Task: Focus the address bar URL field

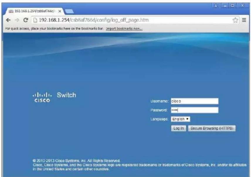Action: pyautogui.click(x=135, y=20)
